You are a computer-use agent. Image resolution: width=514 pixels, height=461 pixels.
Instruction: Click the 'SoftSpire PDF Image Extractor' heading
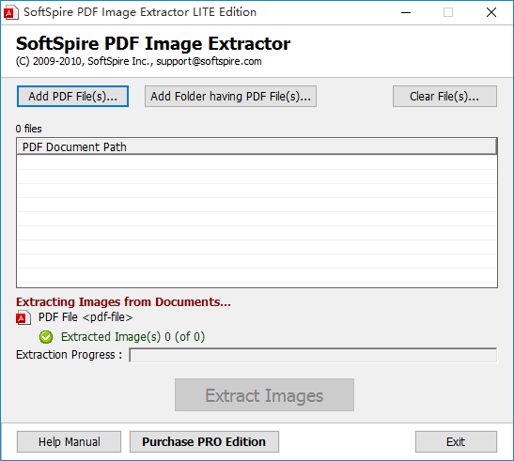coord(153,43)
